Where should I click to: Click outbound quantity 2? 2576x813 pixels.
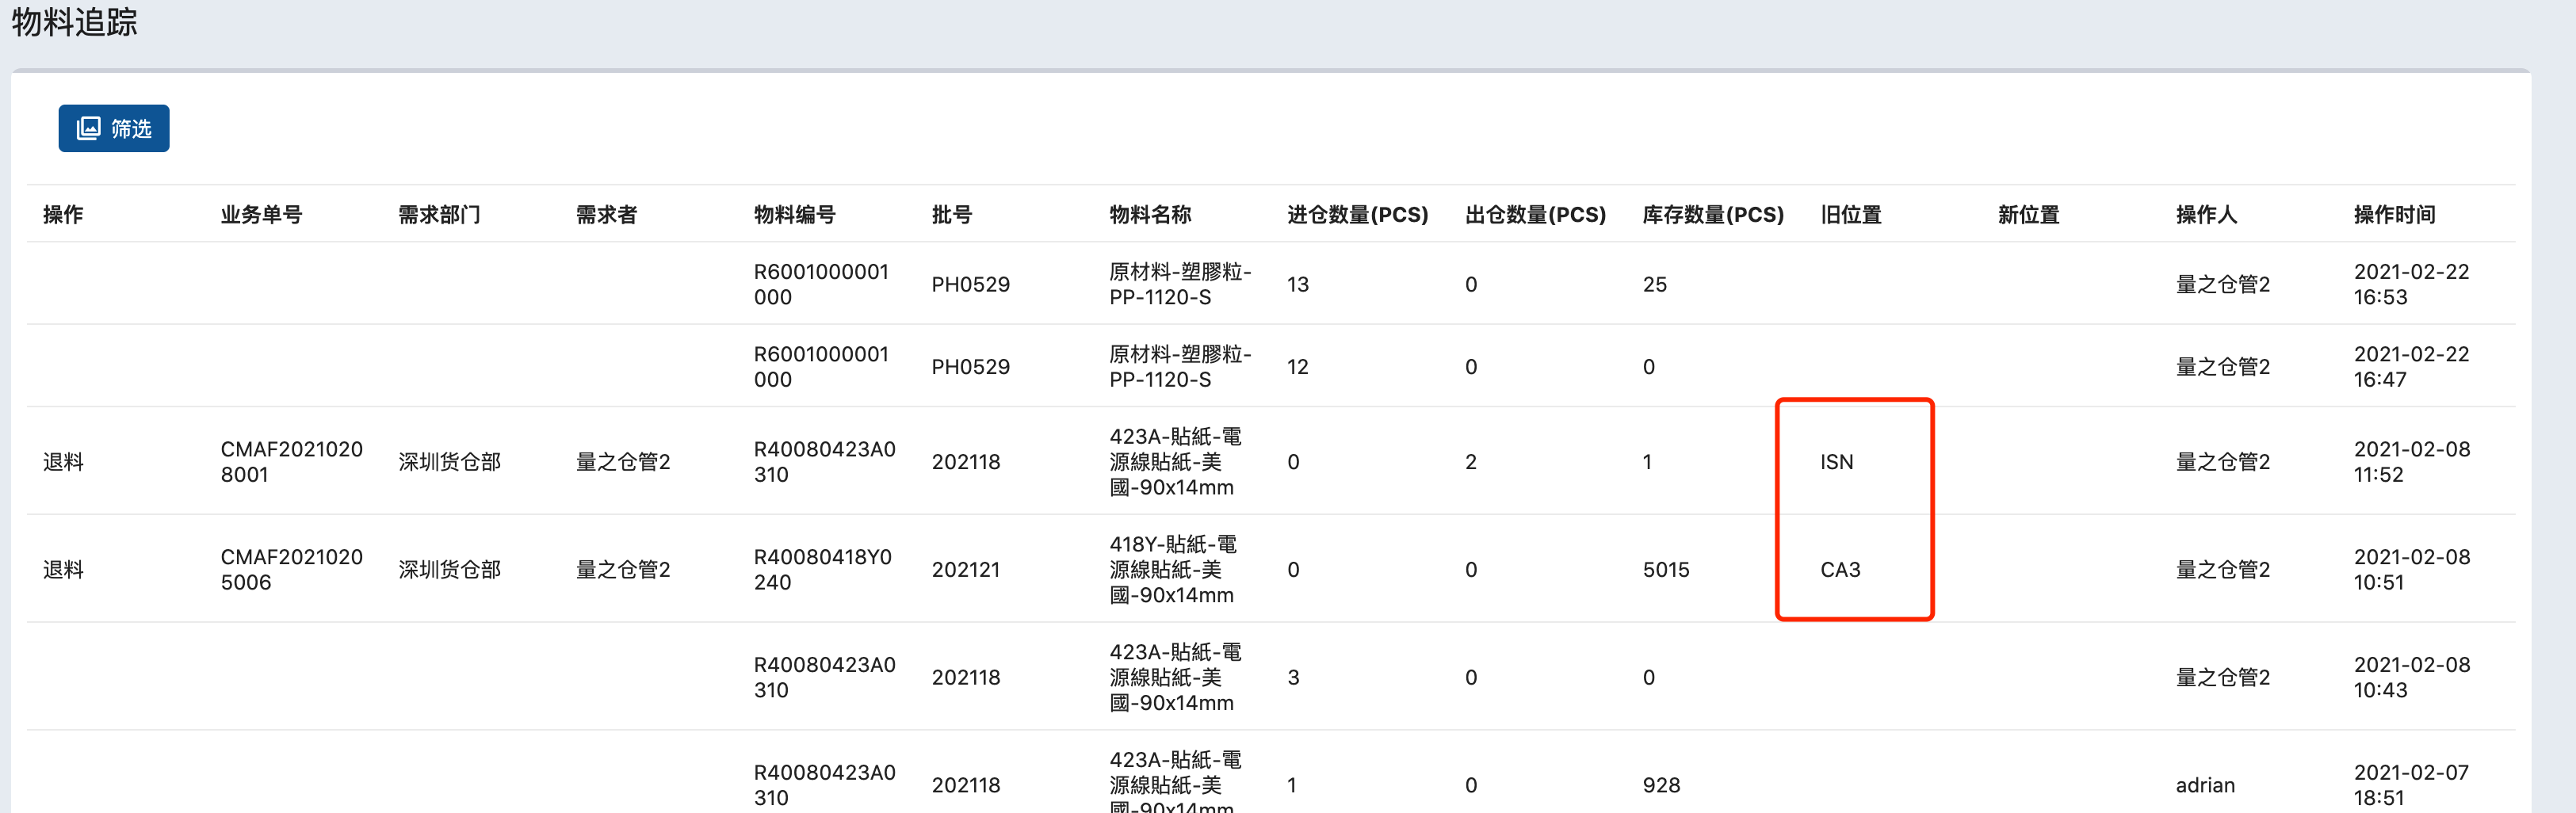click(1470, 461)
